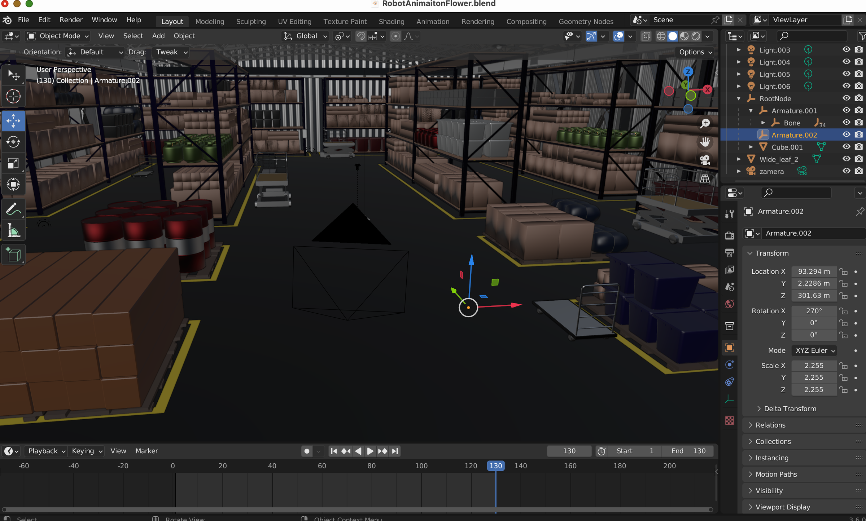Viewport: 866px width, 521px height.
Task: Disable rendering of zamera camera icon
Action: coord(859,171)
